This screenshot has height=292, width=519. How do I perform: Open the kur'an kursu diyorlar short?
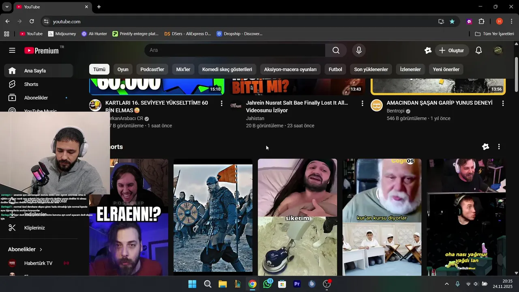[382, 217]
